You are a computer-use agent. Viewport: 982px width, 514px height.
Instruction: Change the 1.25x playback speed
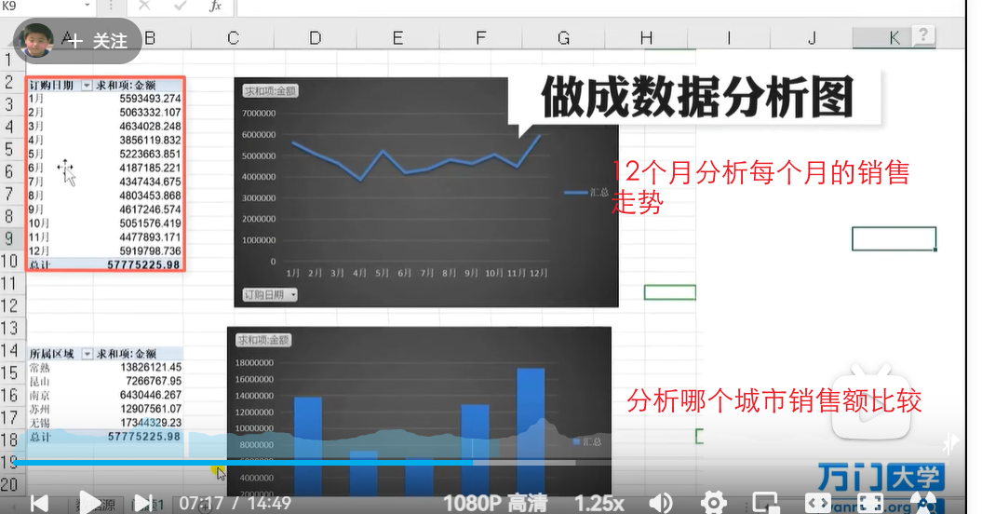pyautogui.click(x=599, y=503)
